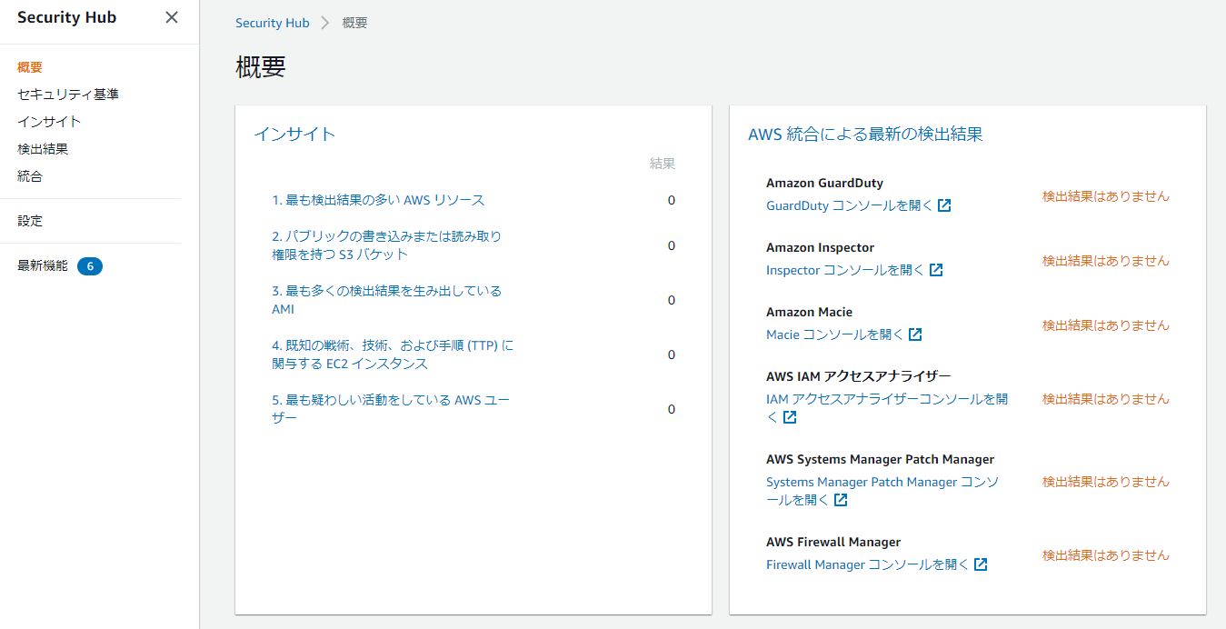Click the breadcrumb chevron separator
Viewport: 1226px width, 629px height.
click(325, 23)
